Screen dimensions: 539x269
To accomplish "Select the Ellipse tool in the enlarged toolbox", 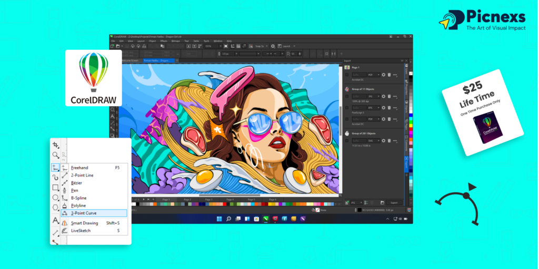I will click(x=55, y=198).
